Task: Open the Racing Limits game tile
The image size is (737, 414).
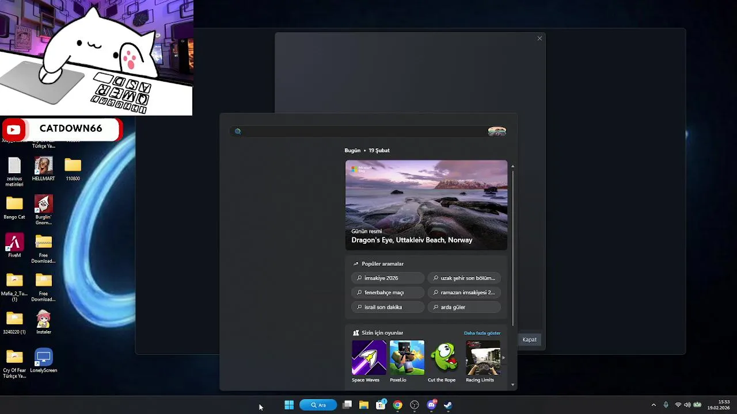Action: [483, 362]
